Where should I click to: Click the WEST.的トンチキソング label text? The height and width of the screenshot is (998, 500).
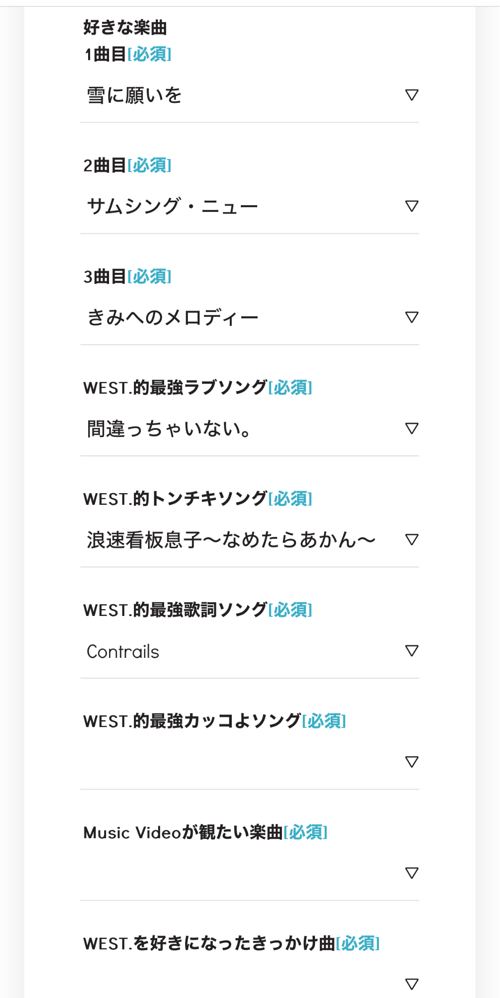[175, 499]
